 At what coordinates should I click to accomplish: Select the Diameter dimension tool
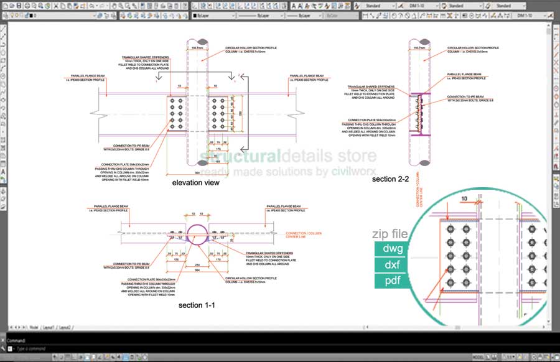click(x=407, y=16)
